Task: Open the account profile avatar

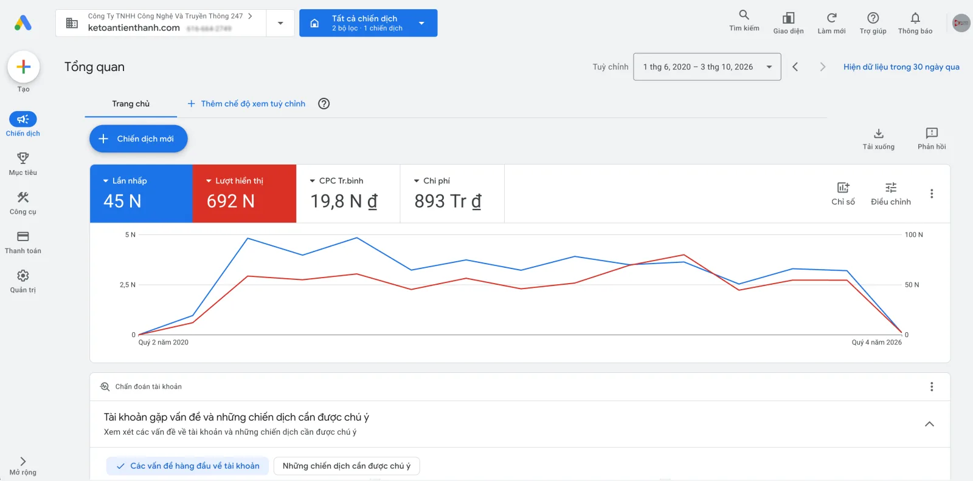Action: (x=961, y=23)
